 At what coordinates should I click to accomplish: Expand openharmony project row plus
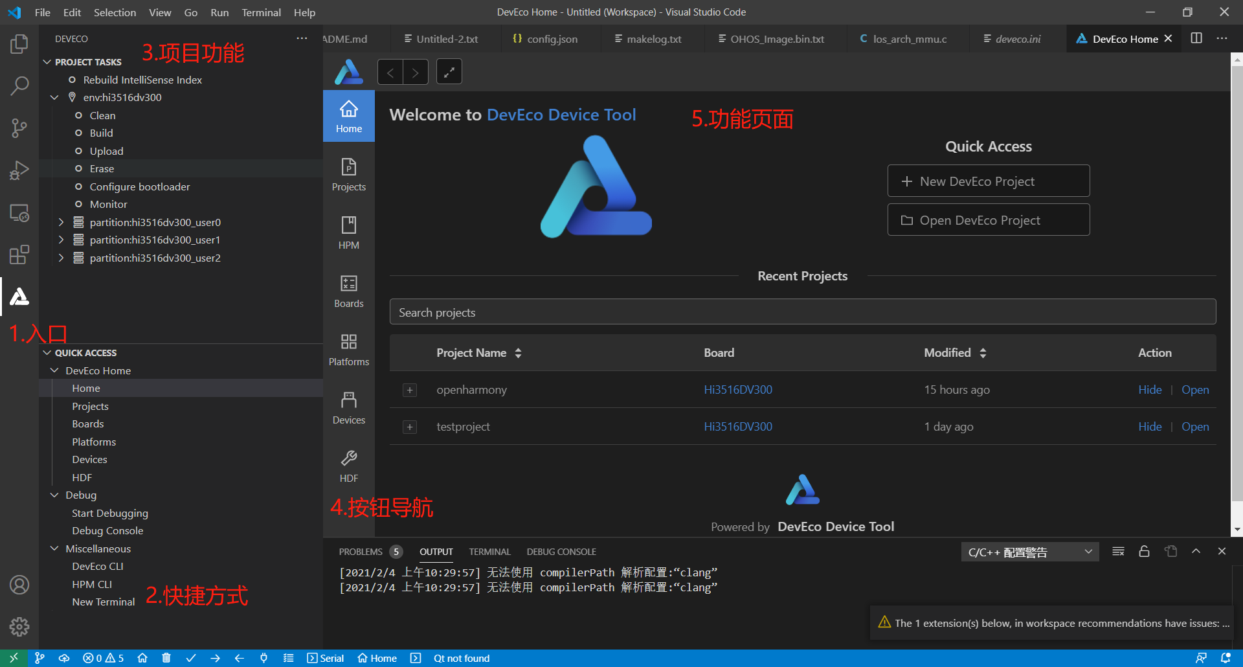pos(410,390)
